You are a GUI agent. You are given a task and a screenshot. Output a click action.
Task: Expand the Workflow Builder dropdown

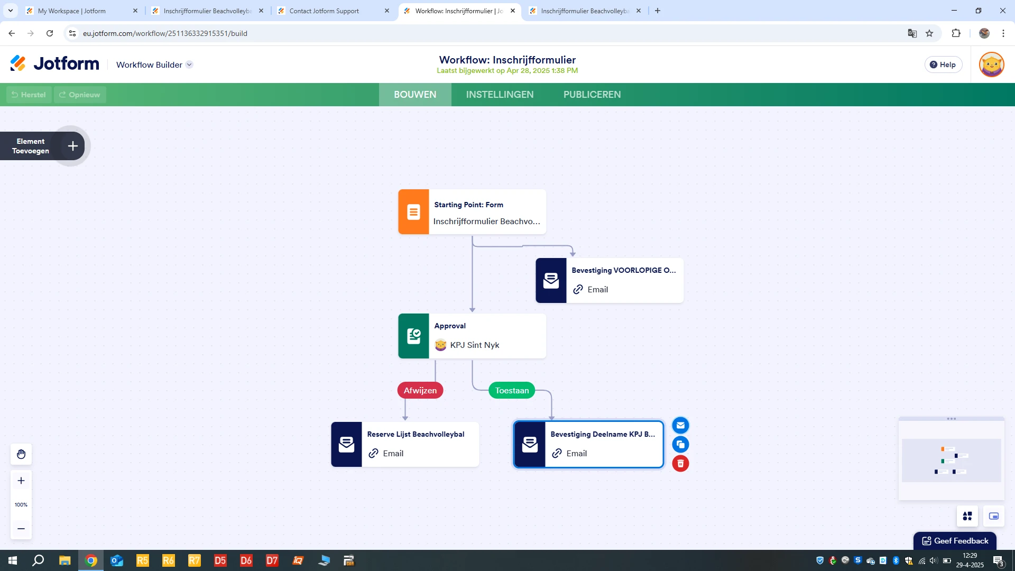pos(189,65)
